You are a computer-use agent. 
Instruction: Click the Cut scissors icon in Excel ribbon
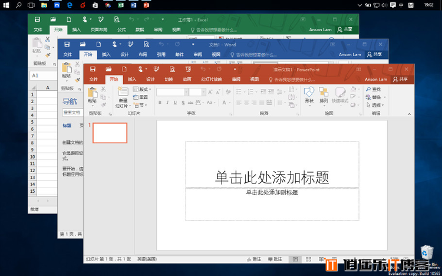click(x=47, y=40)
